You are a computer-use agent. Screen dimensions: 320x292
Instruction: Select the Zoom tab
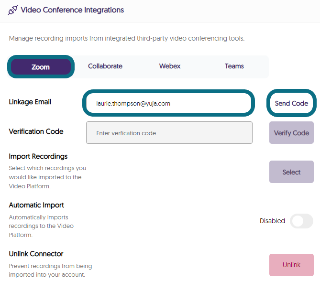click(41, 67)
